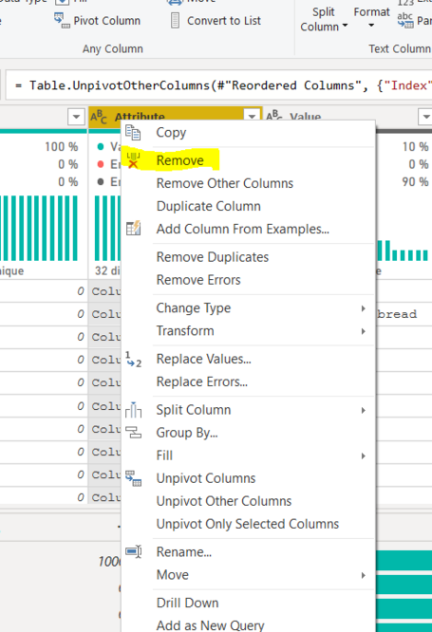Choose Replace Errors…
Viewport: 432px width, 632px height.
[x=202, y=381]
